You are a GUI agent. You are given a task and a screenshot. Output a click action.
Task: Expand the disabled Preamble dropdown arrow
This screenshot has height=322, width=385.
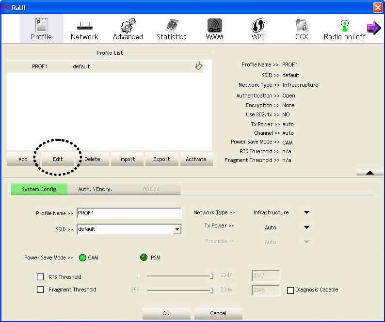(306, 242)
